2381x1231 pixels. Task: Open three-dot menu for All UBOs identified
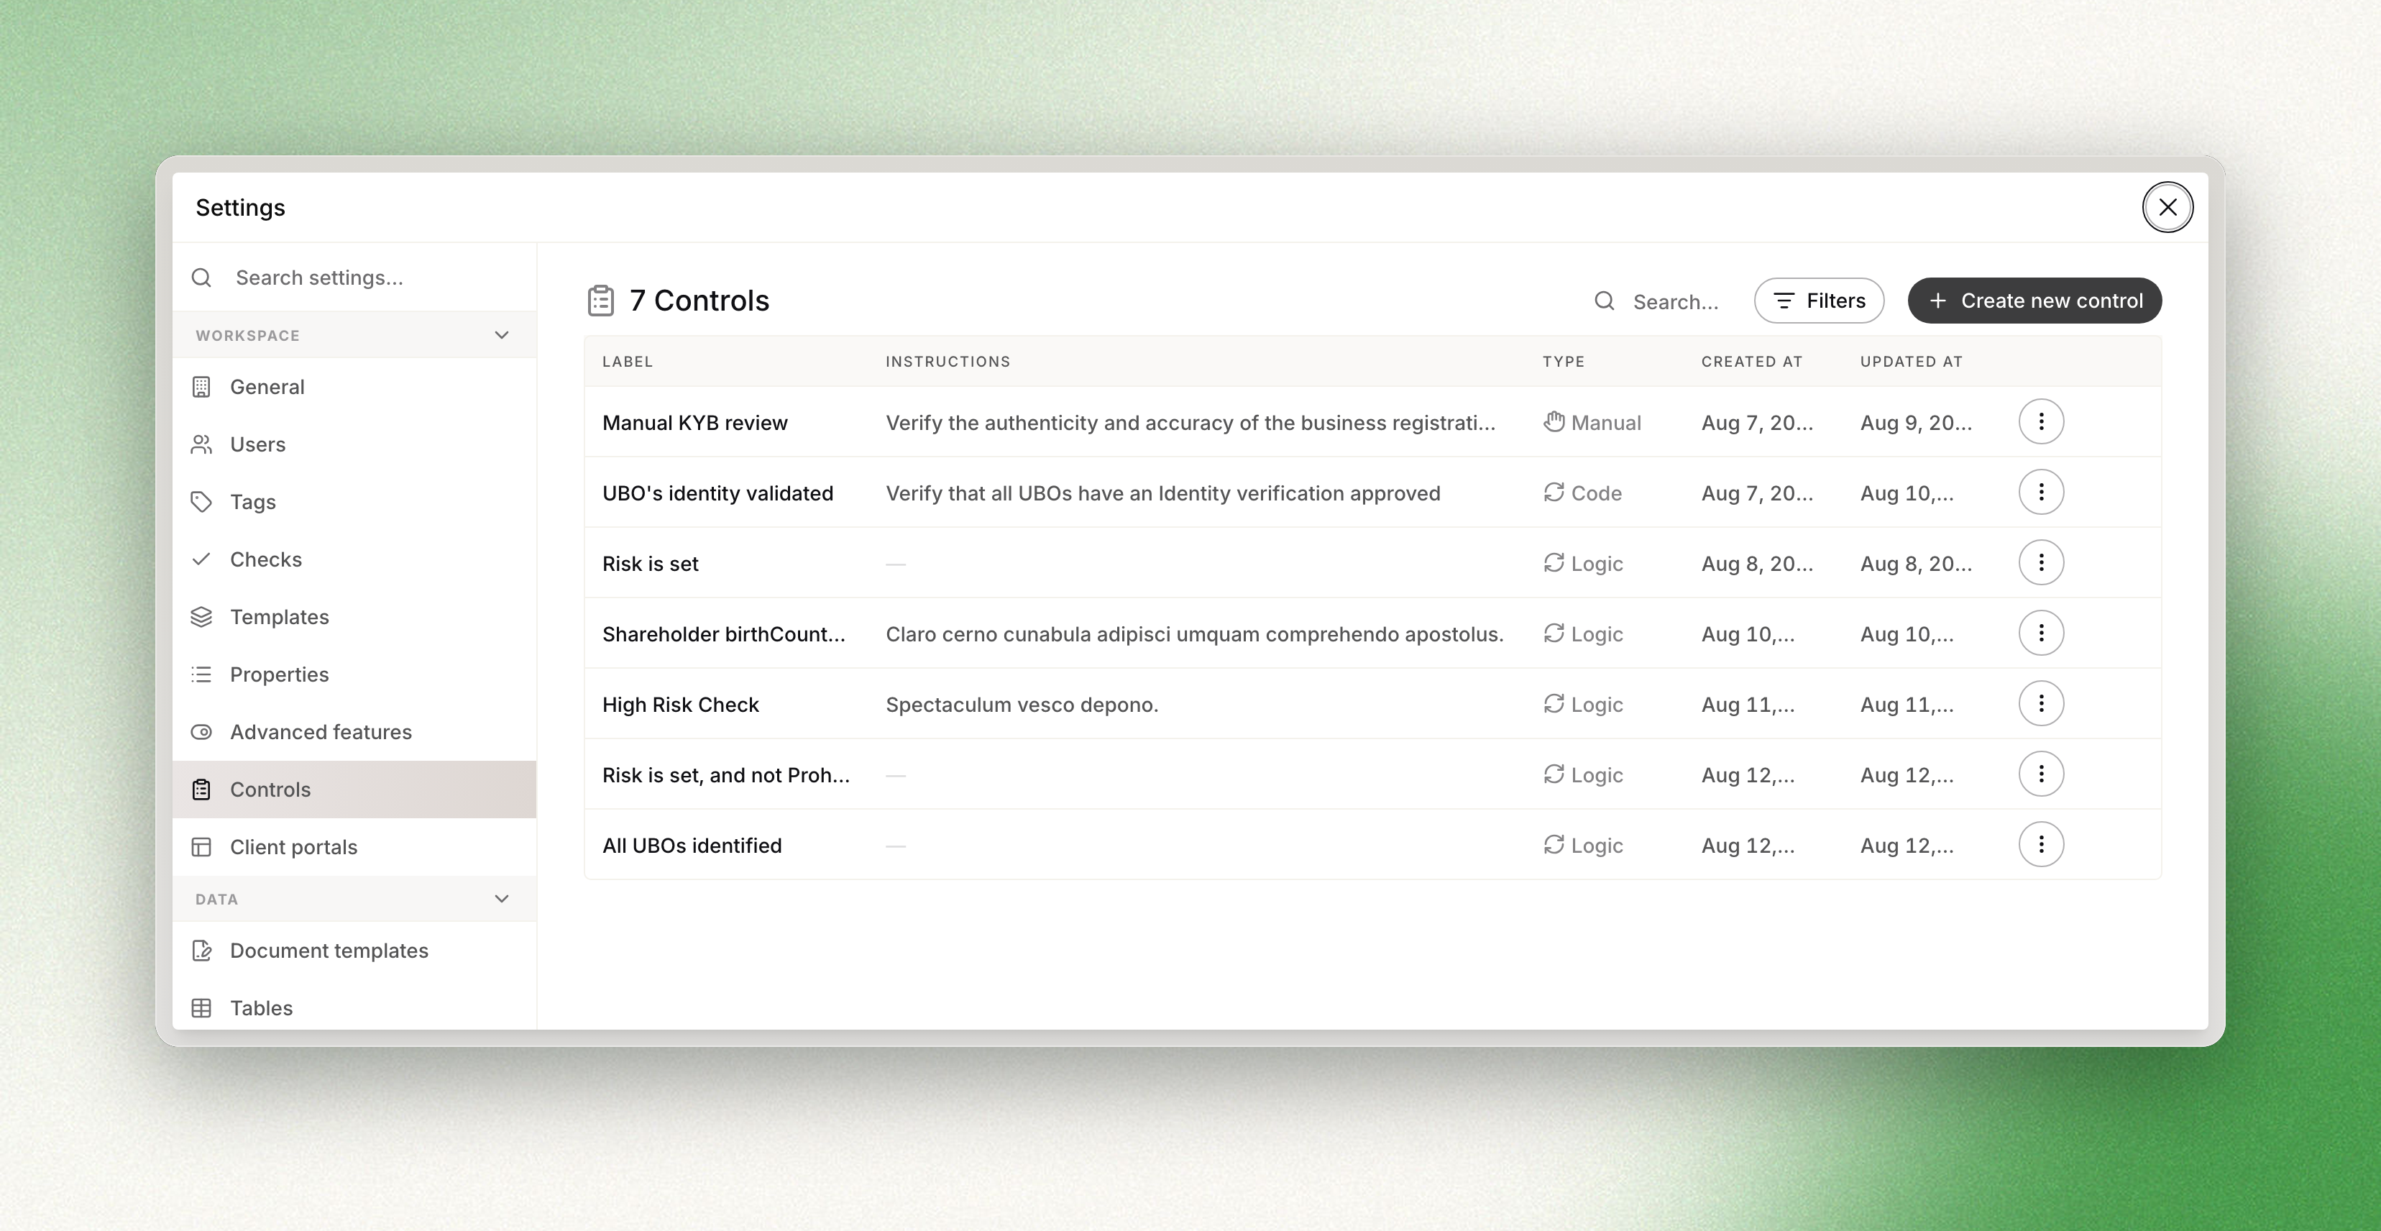[2041, 845]
